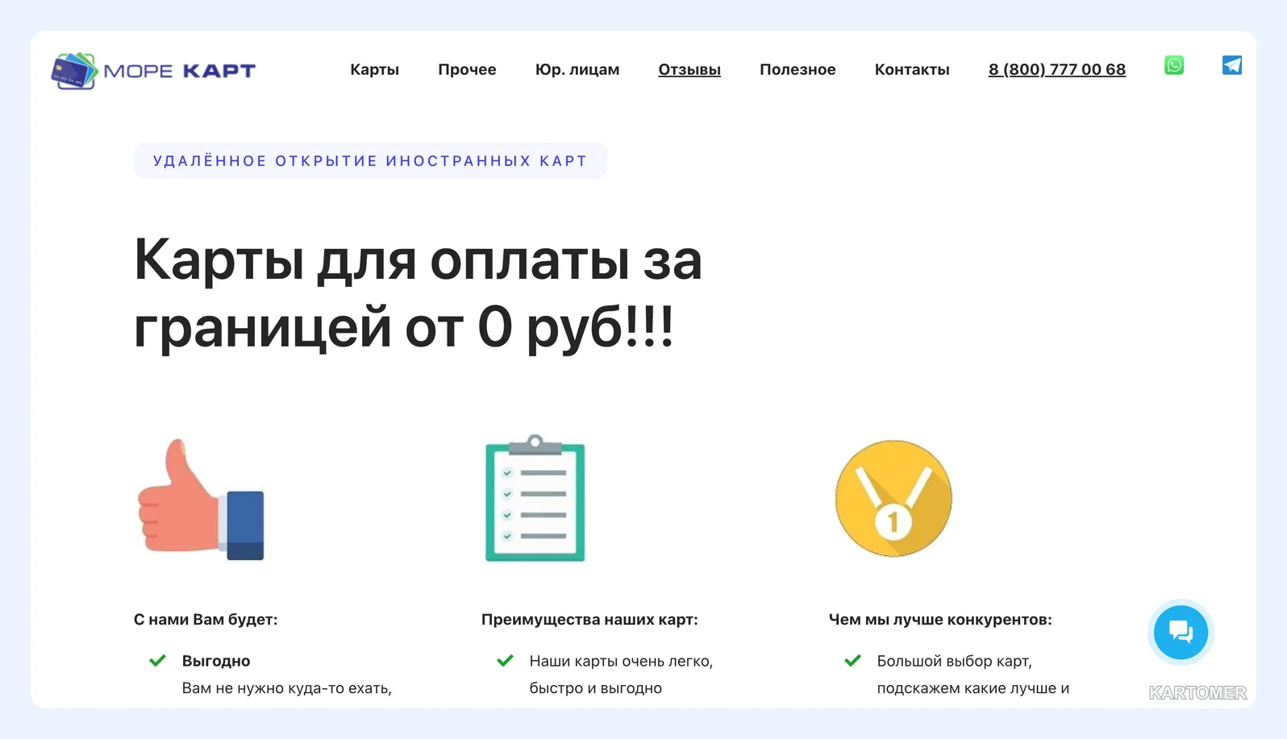
Task: Click headline Карты для оплаты за границей
Action: [x=418, y=293]
